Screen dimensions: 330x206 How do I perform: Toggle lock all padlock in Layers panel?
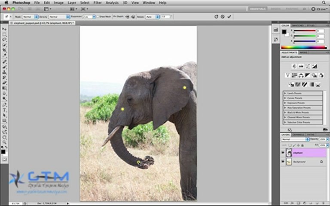coord(302,145)
